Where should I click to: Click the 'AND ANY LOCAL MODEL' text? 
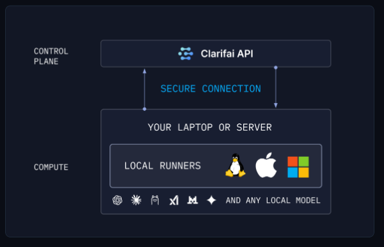point(273,200)
